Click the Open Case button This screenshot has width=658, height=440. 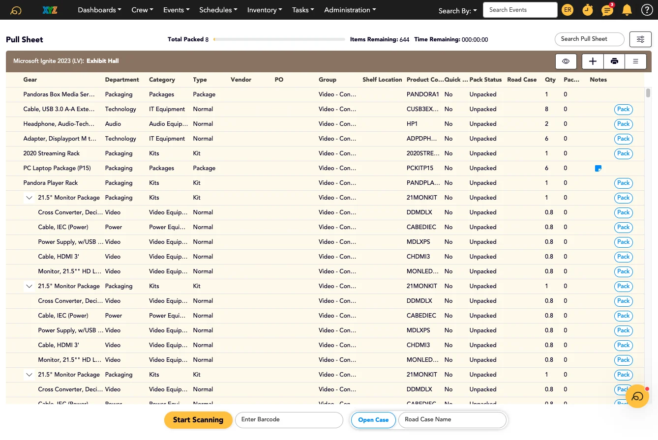pos(373,420)
